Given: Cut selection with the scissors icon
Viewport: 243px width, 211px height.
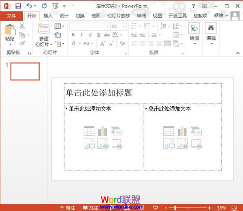Looking at the screenshot, I should [22, 26].
